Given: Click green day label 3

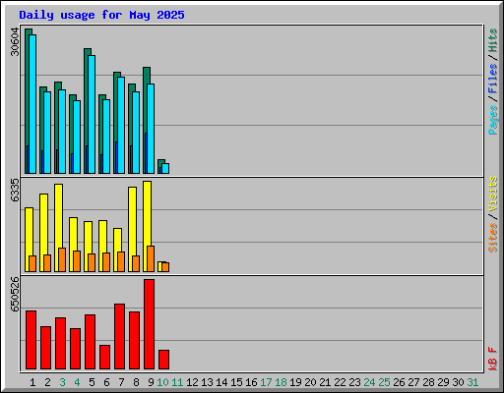Looking at the screenshot, I should [x=62, y=382].
